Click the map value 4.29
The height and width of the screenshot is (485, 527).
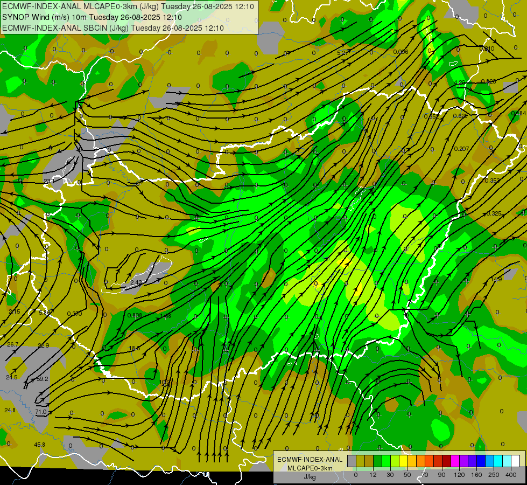pos(460,82)
